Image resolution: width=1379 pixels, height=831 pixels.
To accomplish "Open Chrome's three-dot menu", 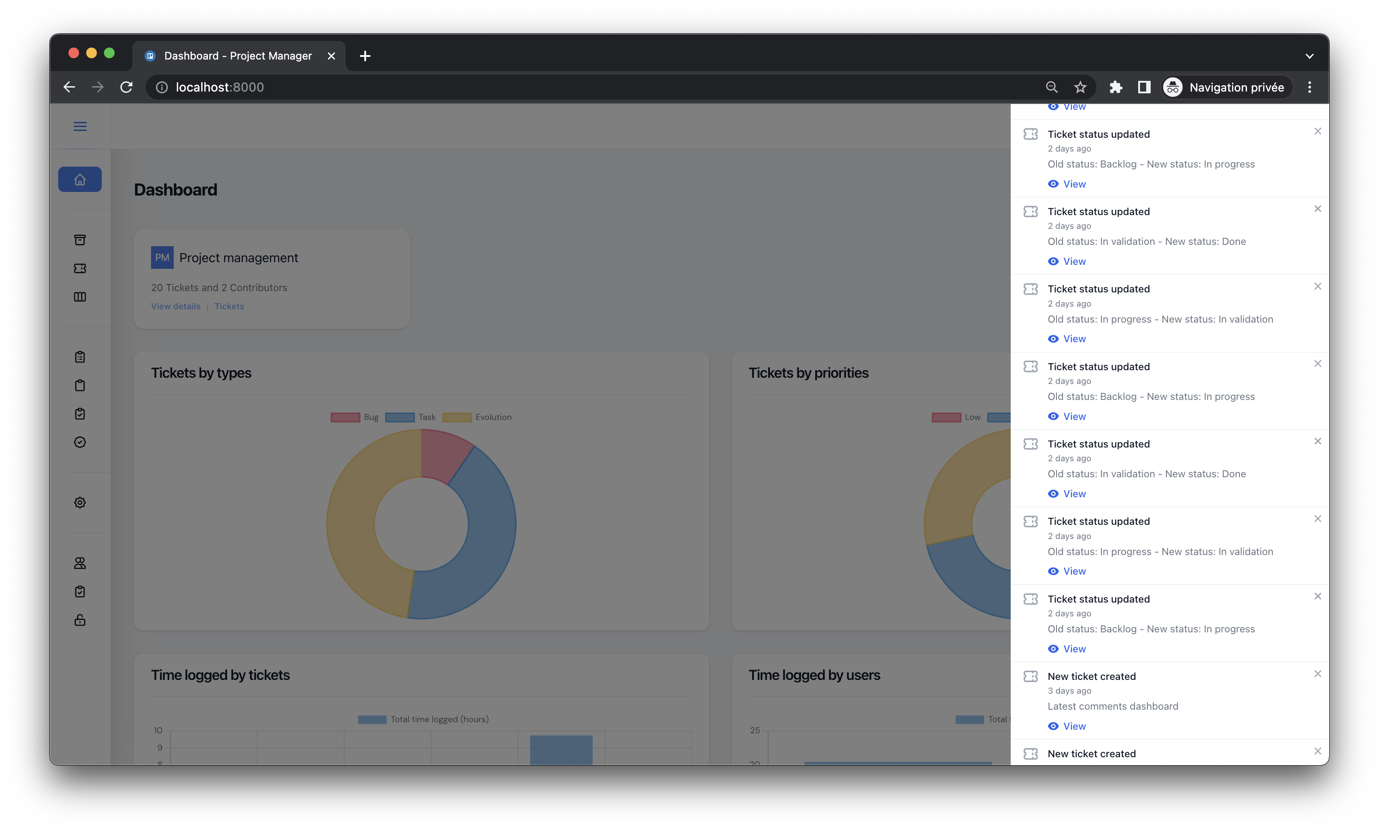I will [1309, 88].
